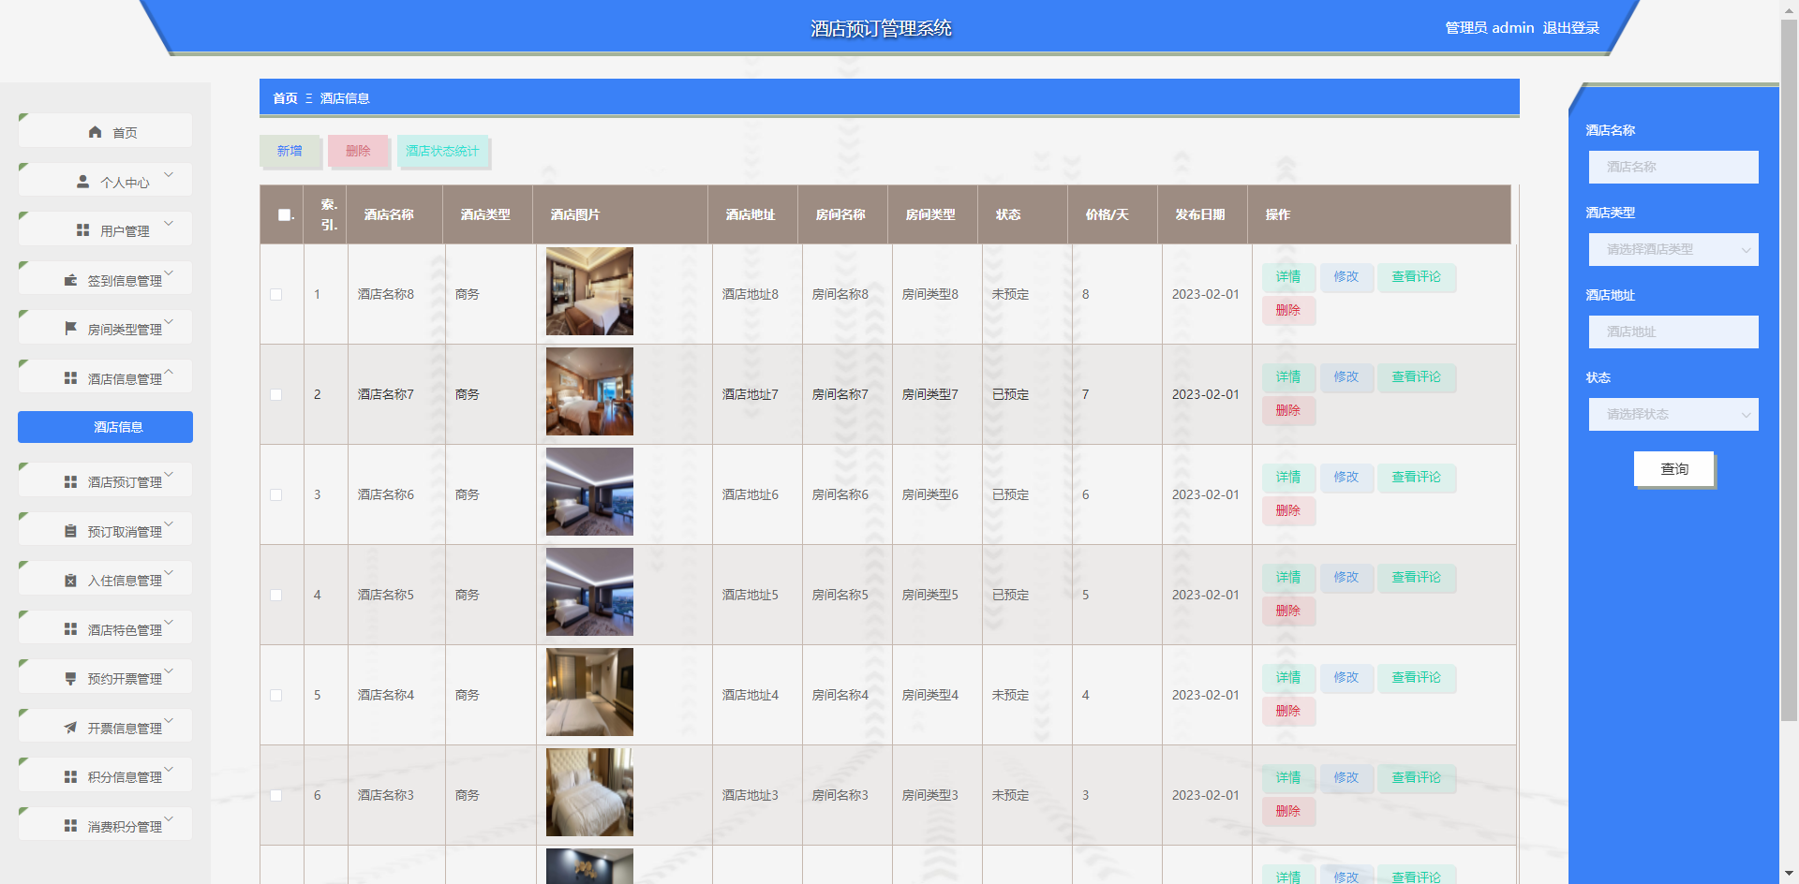Open 酒店特色管理 menu item
Screen dimensions: 1799x884
coord(105,629)
